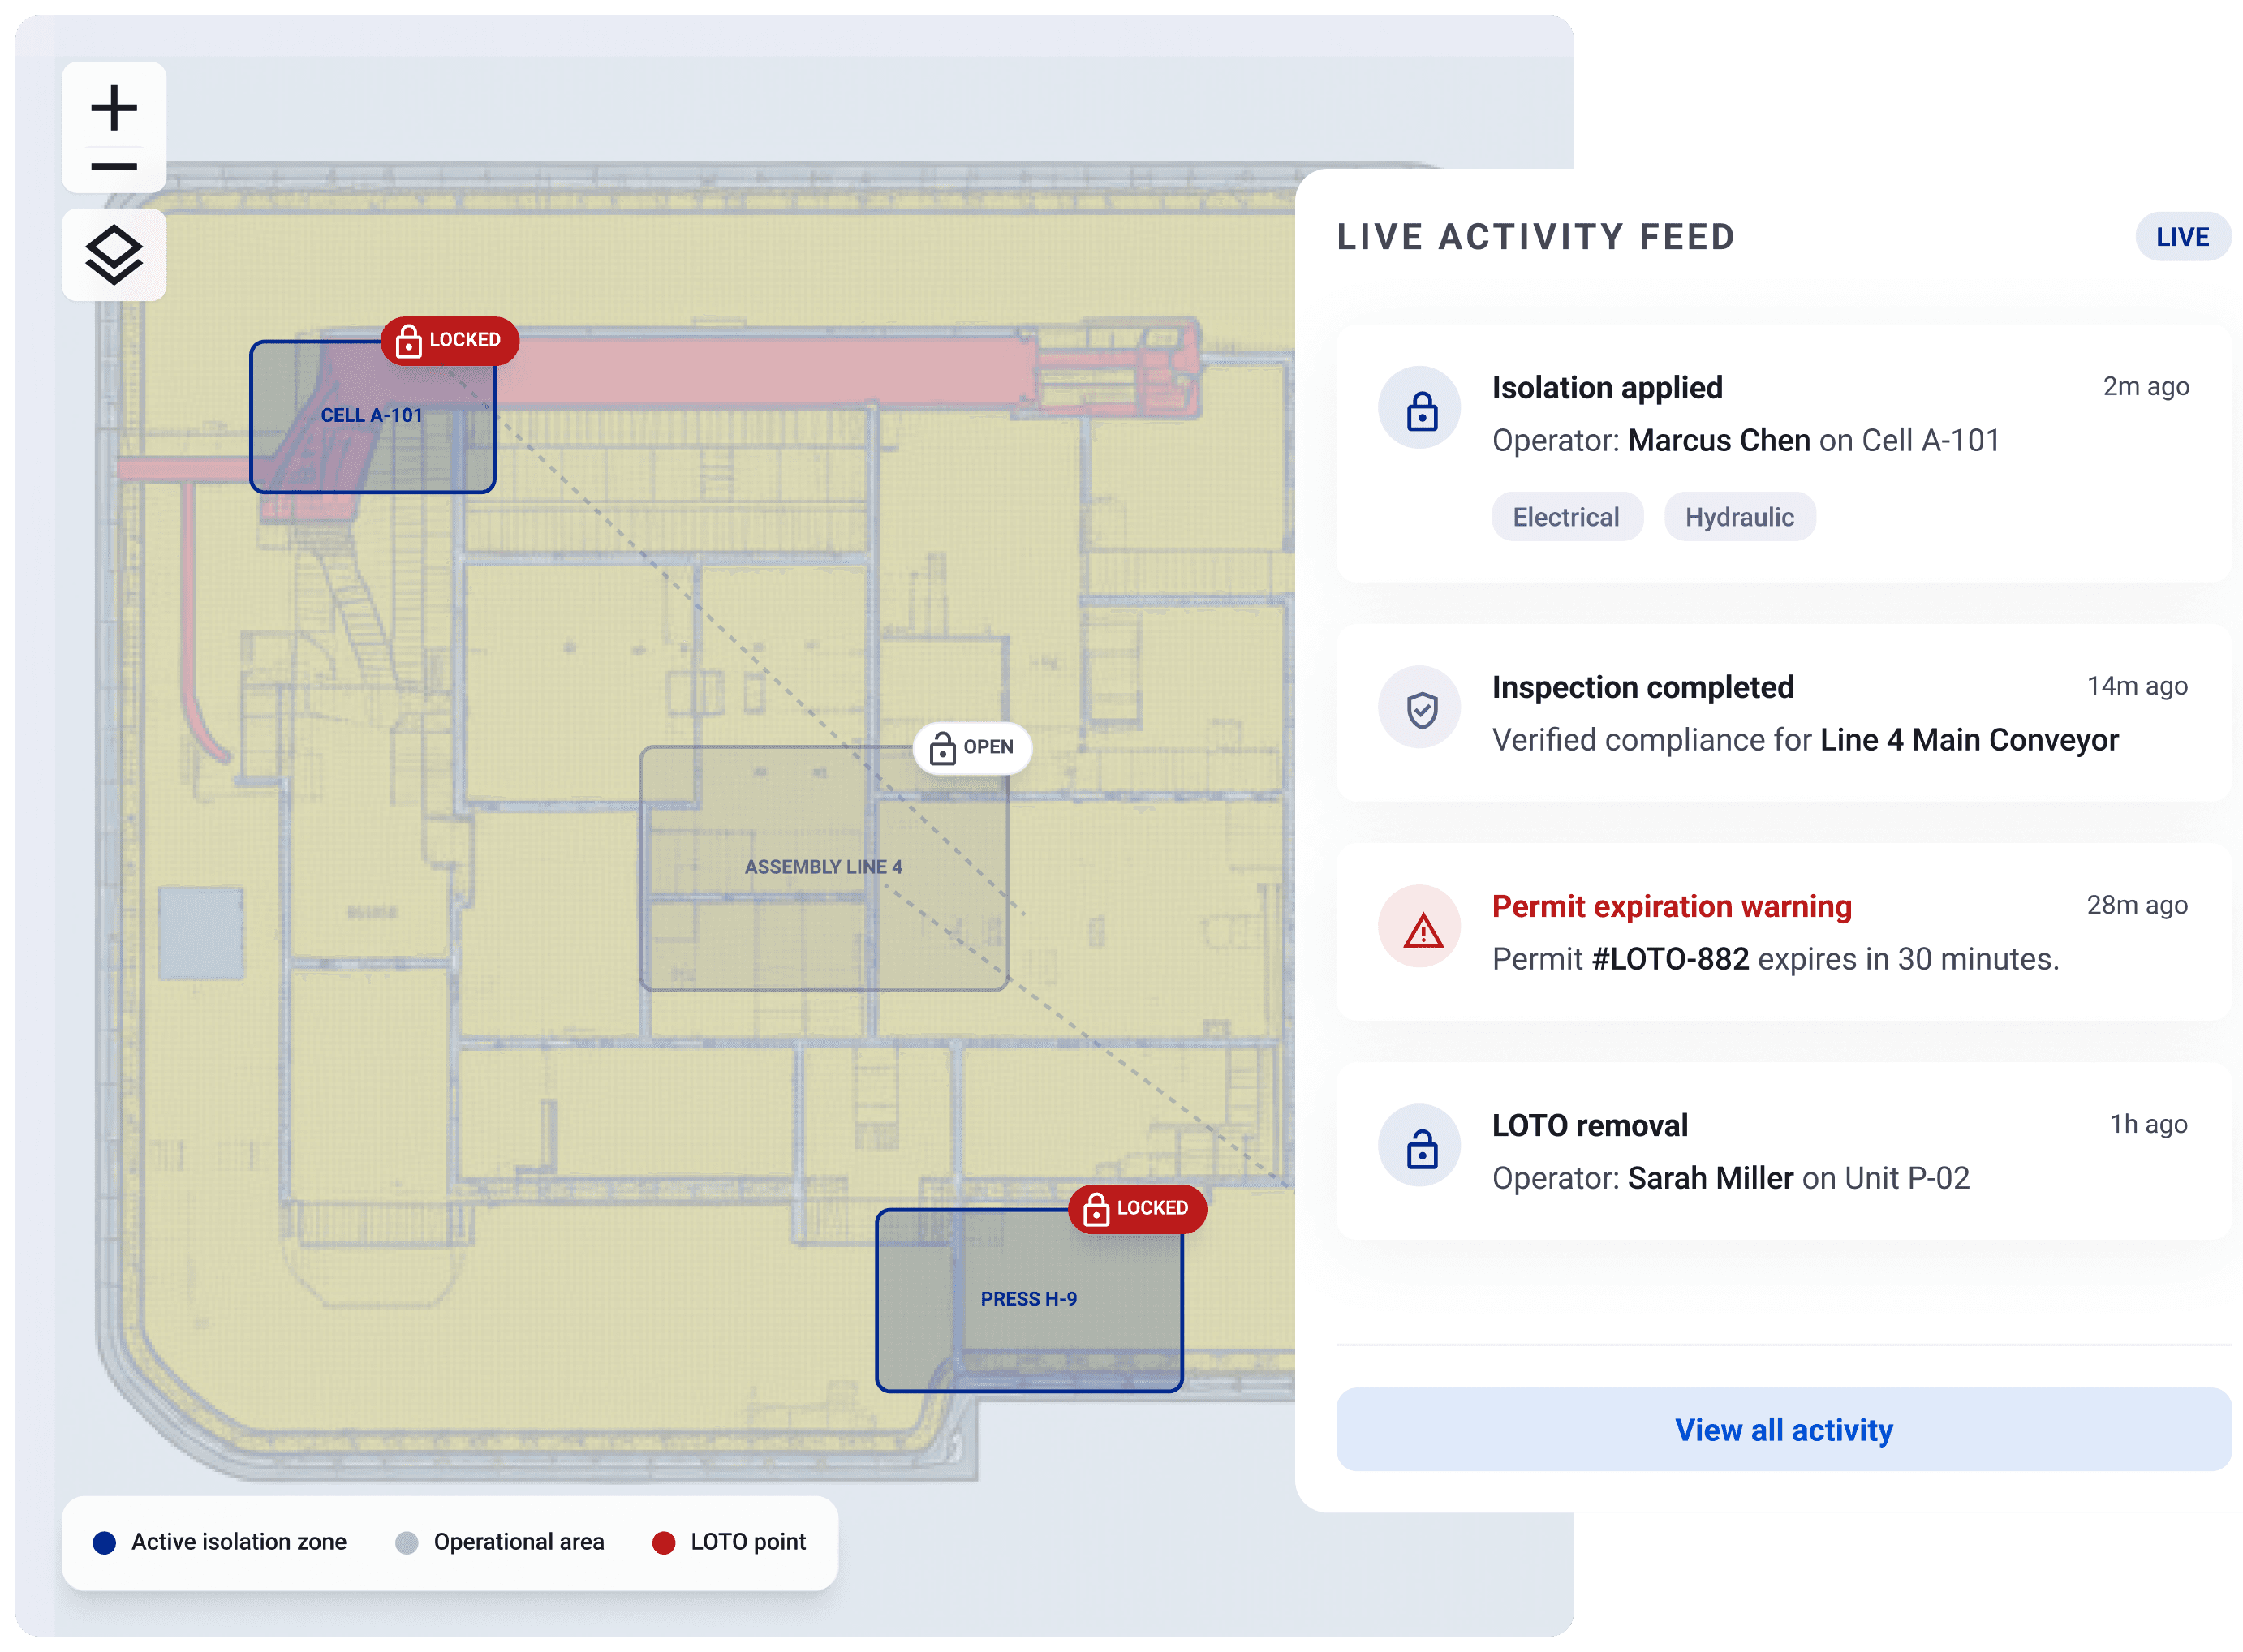Click the Electrical tag
2243x1652 pixels.
tap(1565, 517)
